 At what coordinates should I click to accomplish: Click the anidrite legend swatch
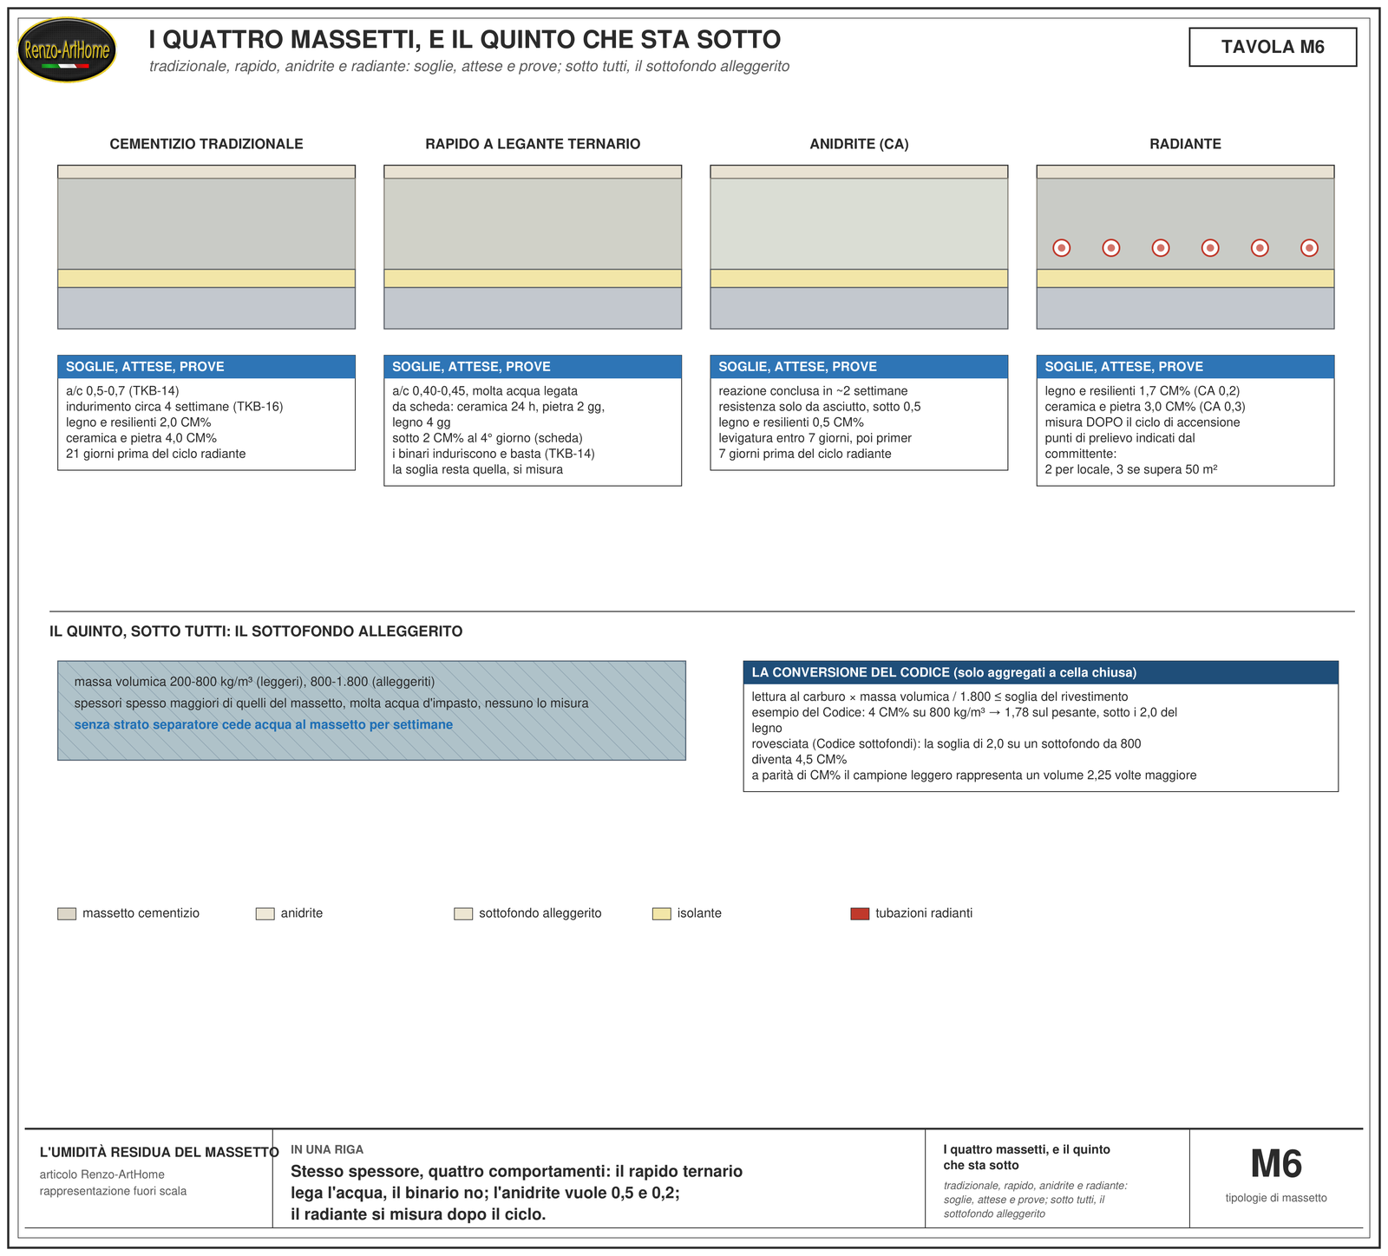[x=265, y=913]
